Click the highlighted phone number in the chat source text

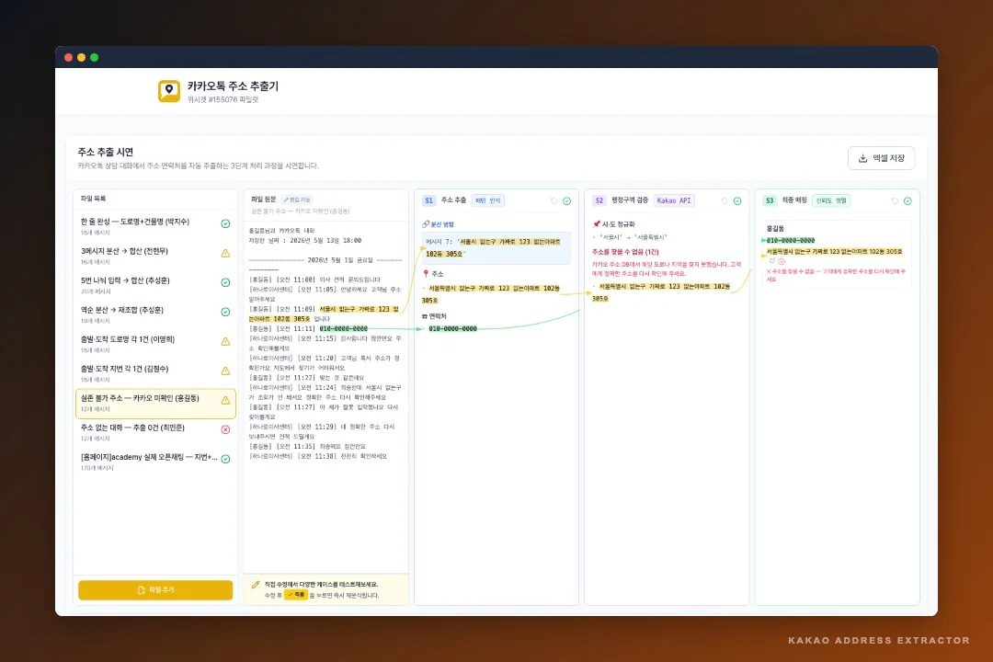(343, 329)
